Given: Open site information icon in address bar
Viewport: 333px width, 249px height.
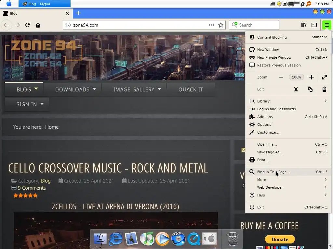Looking at the screenshot, I should tap(68, 25).
